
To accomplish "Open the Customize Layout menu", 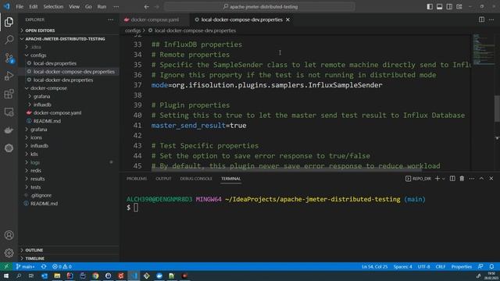I will click(x=459, y=7).
